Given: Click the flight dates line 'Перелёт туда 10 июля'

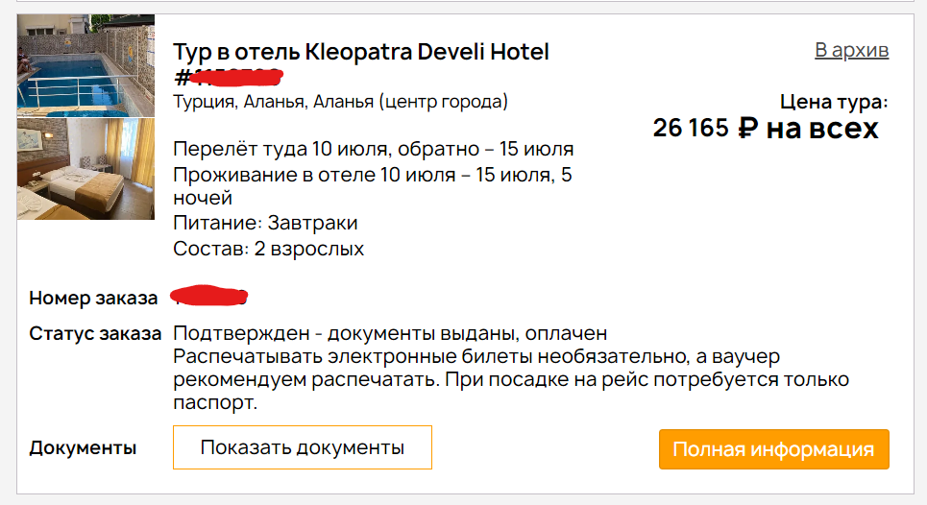Looking at the screenshot, I should click(373, 149).
